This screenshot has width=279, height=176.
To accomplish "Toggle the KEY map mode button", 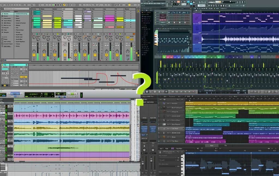I will click(x=121, y=5).
